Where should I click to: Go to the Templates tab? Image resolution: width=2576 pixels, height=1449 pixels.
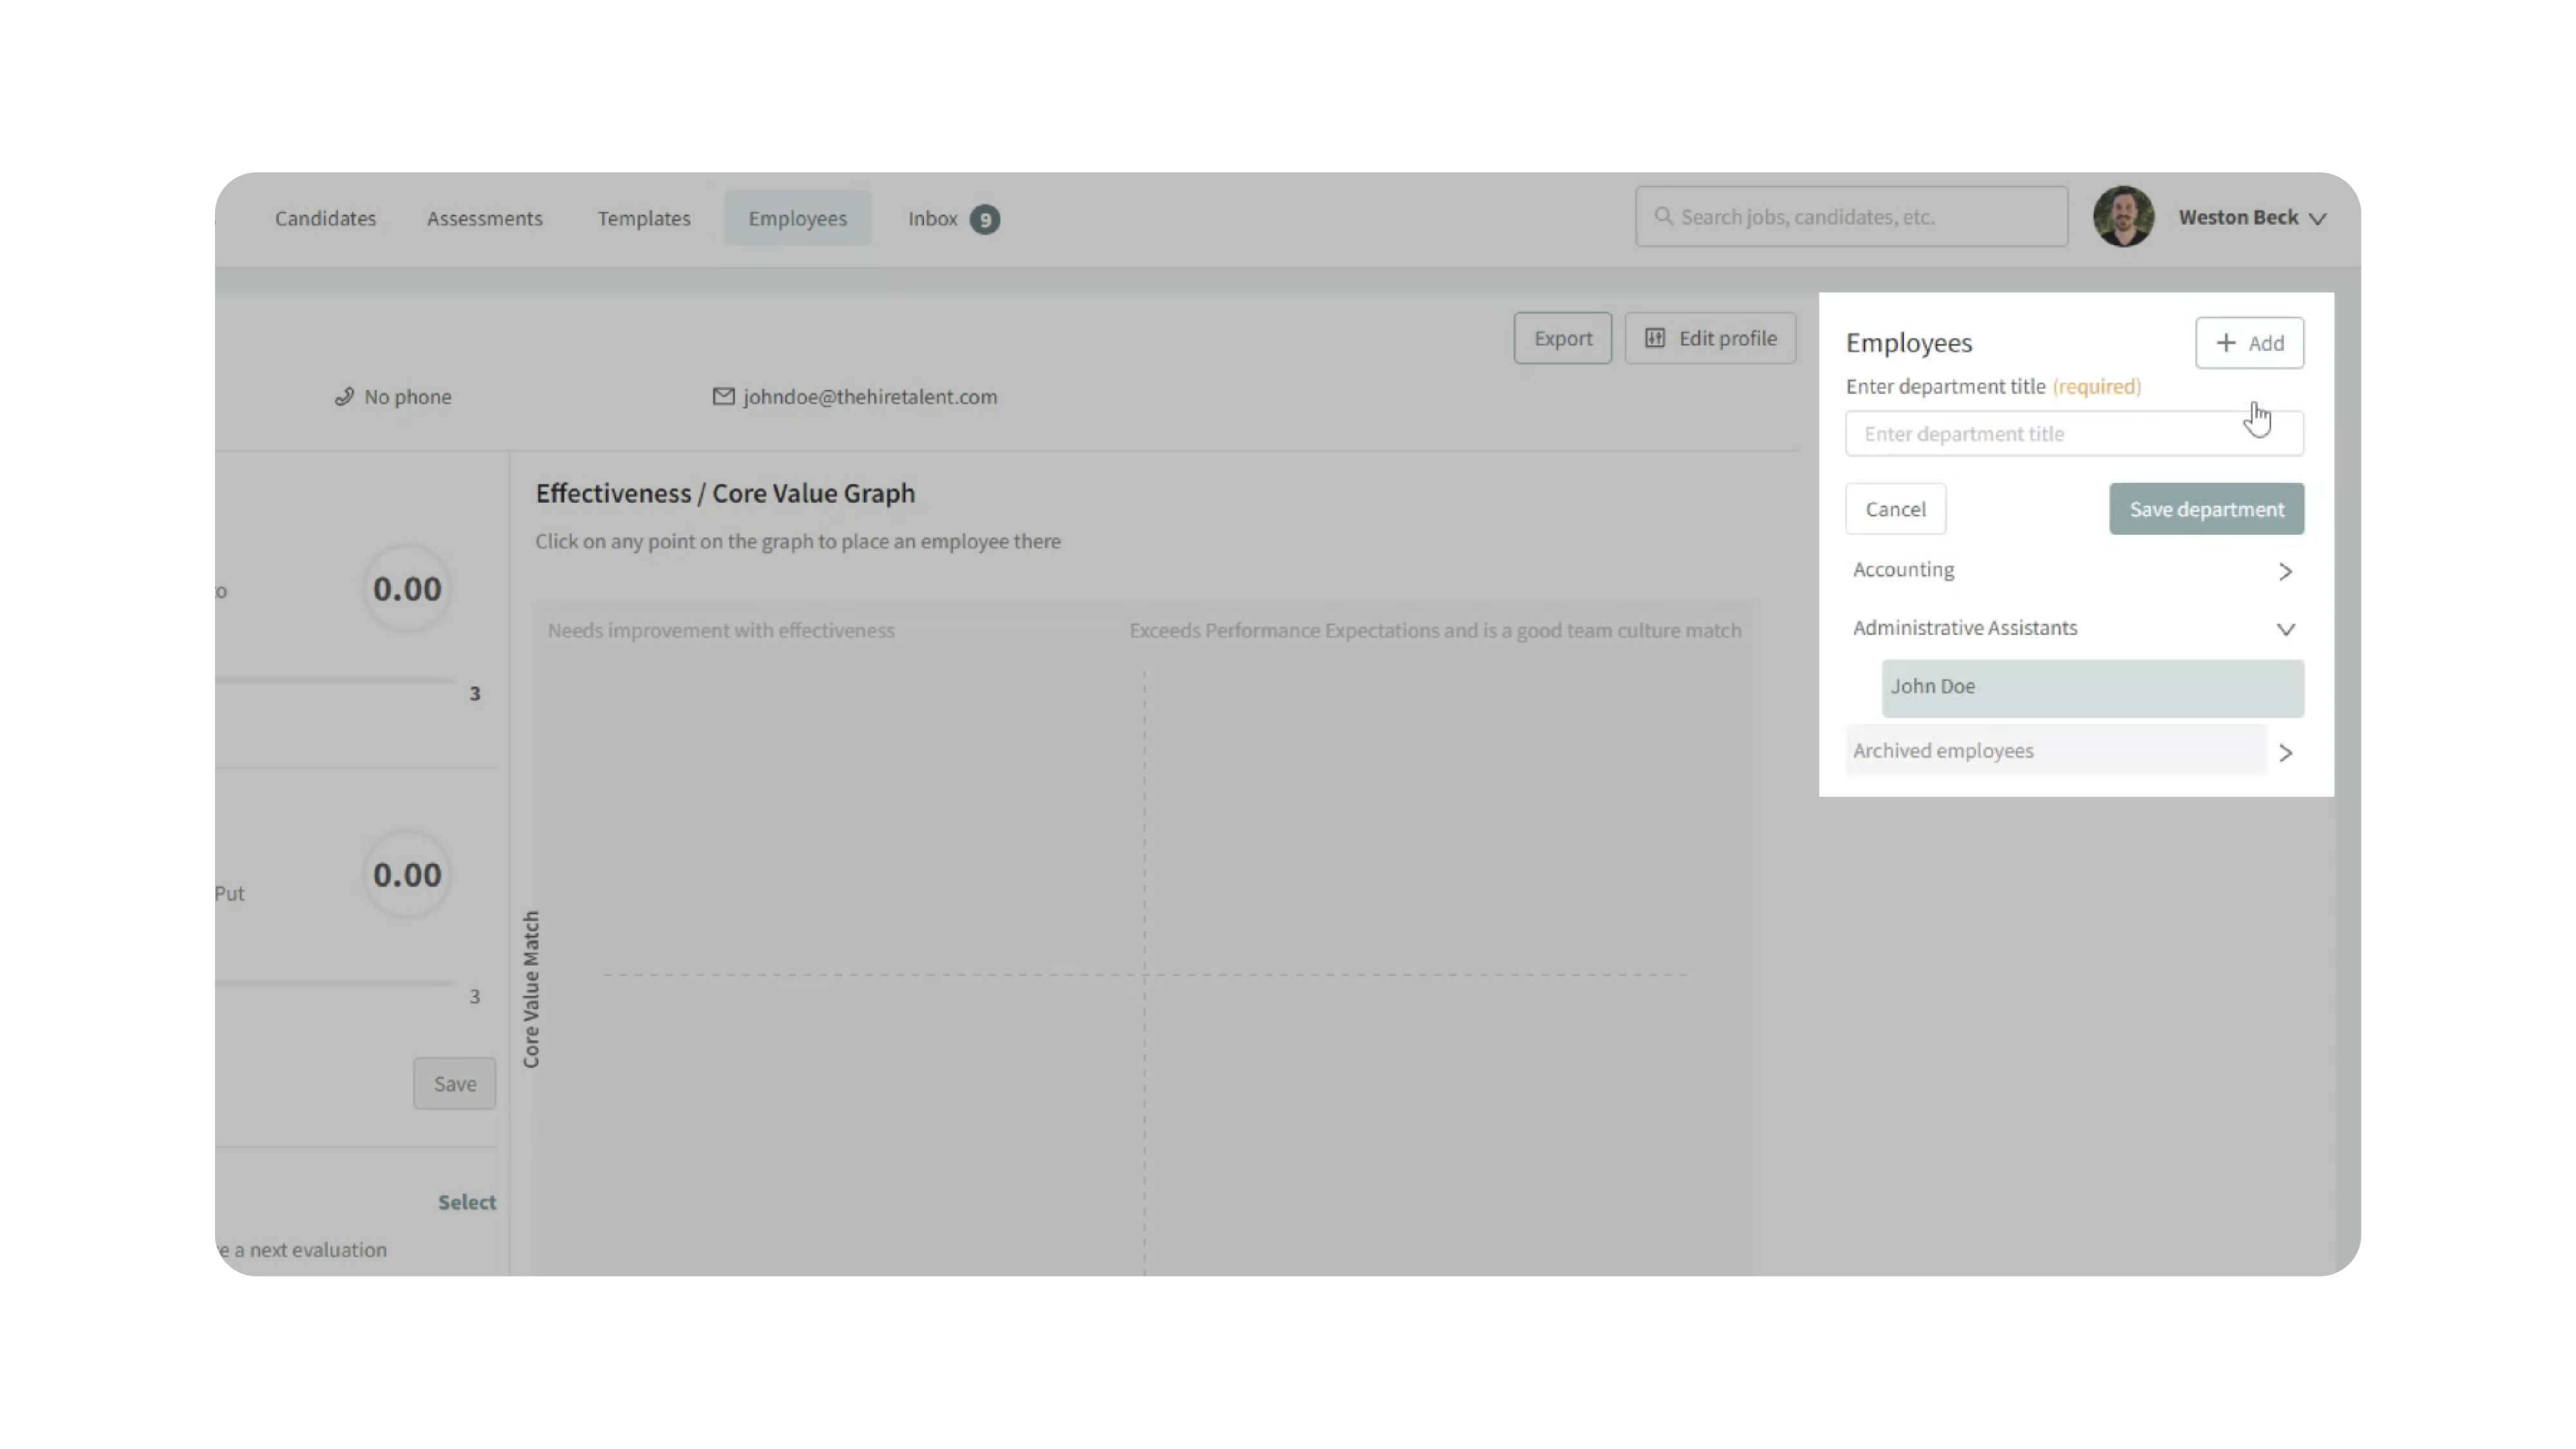coord(643,218)
